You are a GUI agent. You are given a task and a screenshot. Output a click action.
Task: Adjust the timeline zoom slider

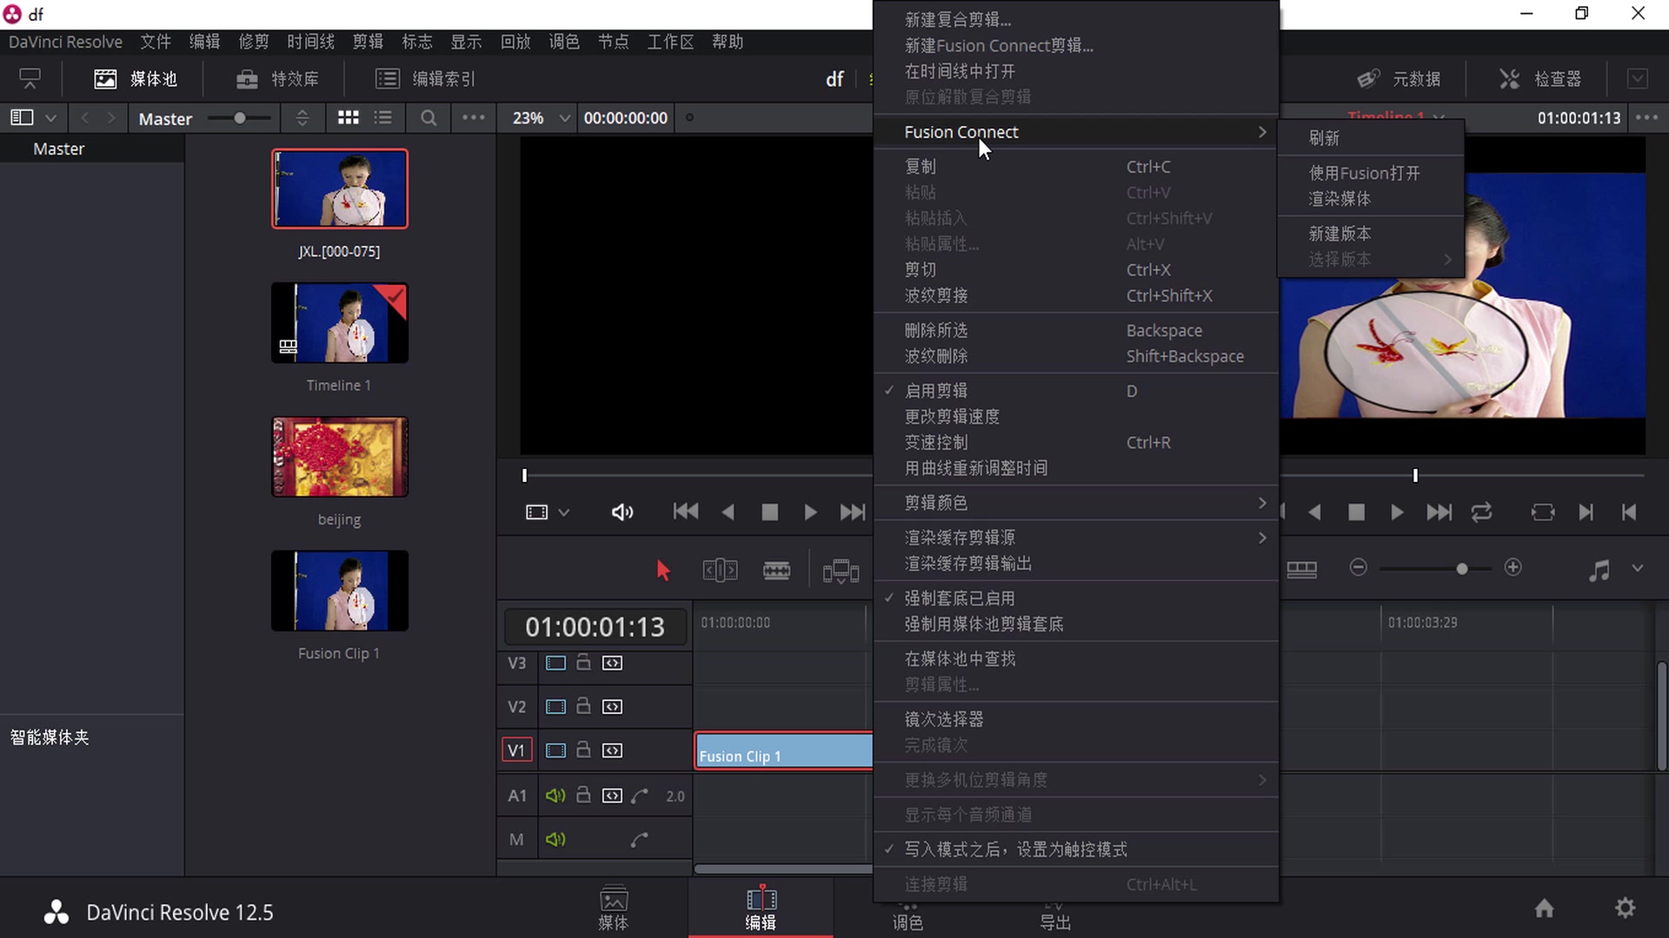(x=1461, y=568)
